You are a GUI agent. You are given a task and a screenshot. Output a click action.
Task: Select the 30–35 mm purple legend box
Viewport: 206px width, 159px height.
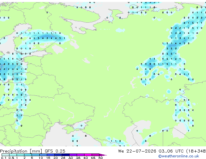pos(73,155)
